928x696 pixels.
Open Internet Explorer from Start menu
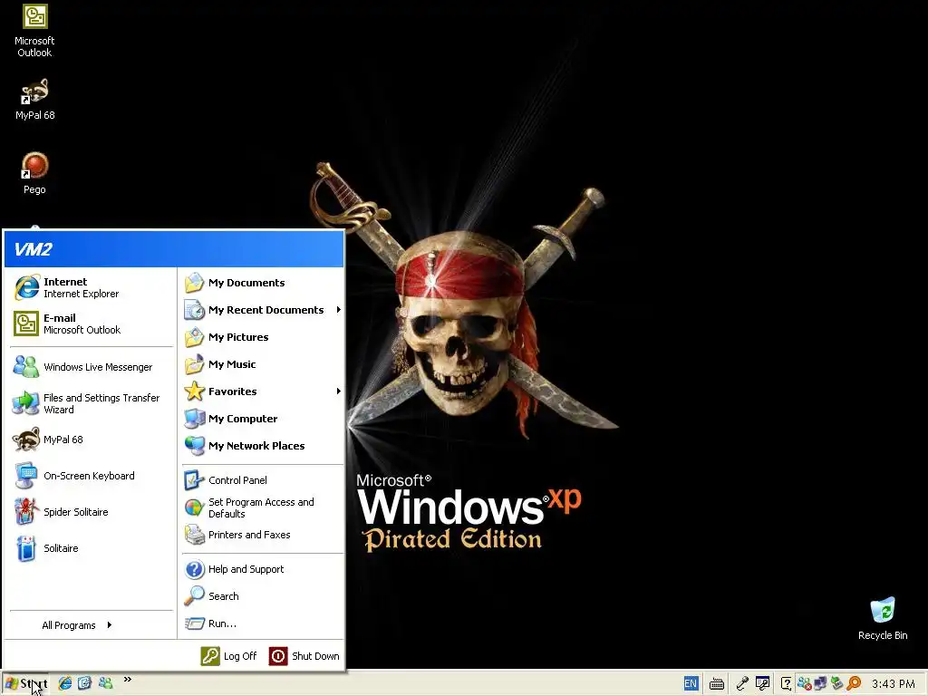coord(92,287)
